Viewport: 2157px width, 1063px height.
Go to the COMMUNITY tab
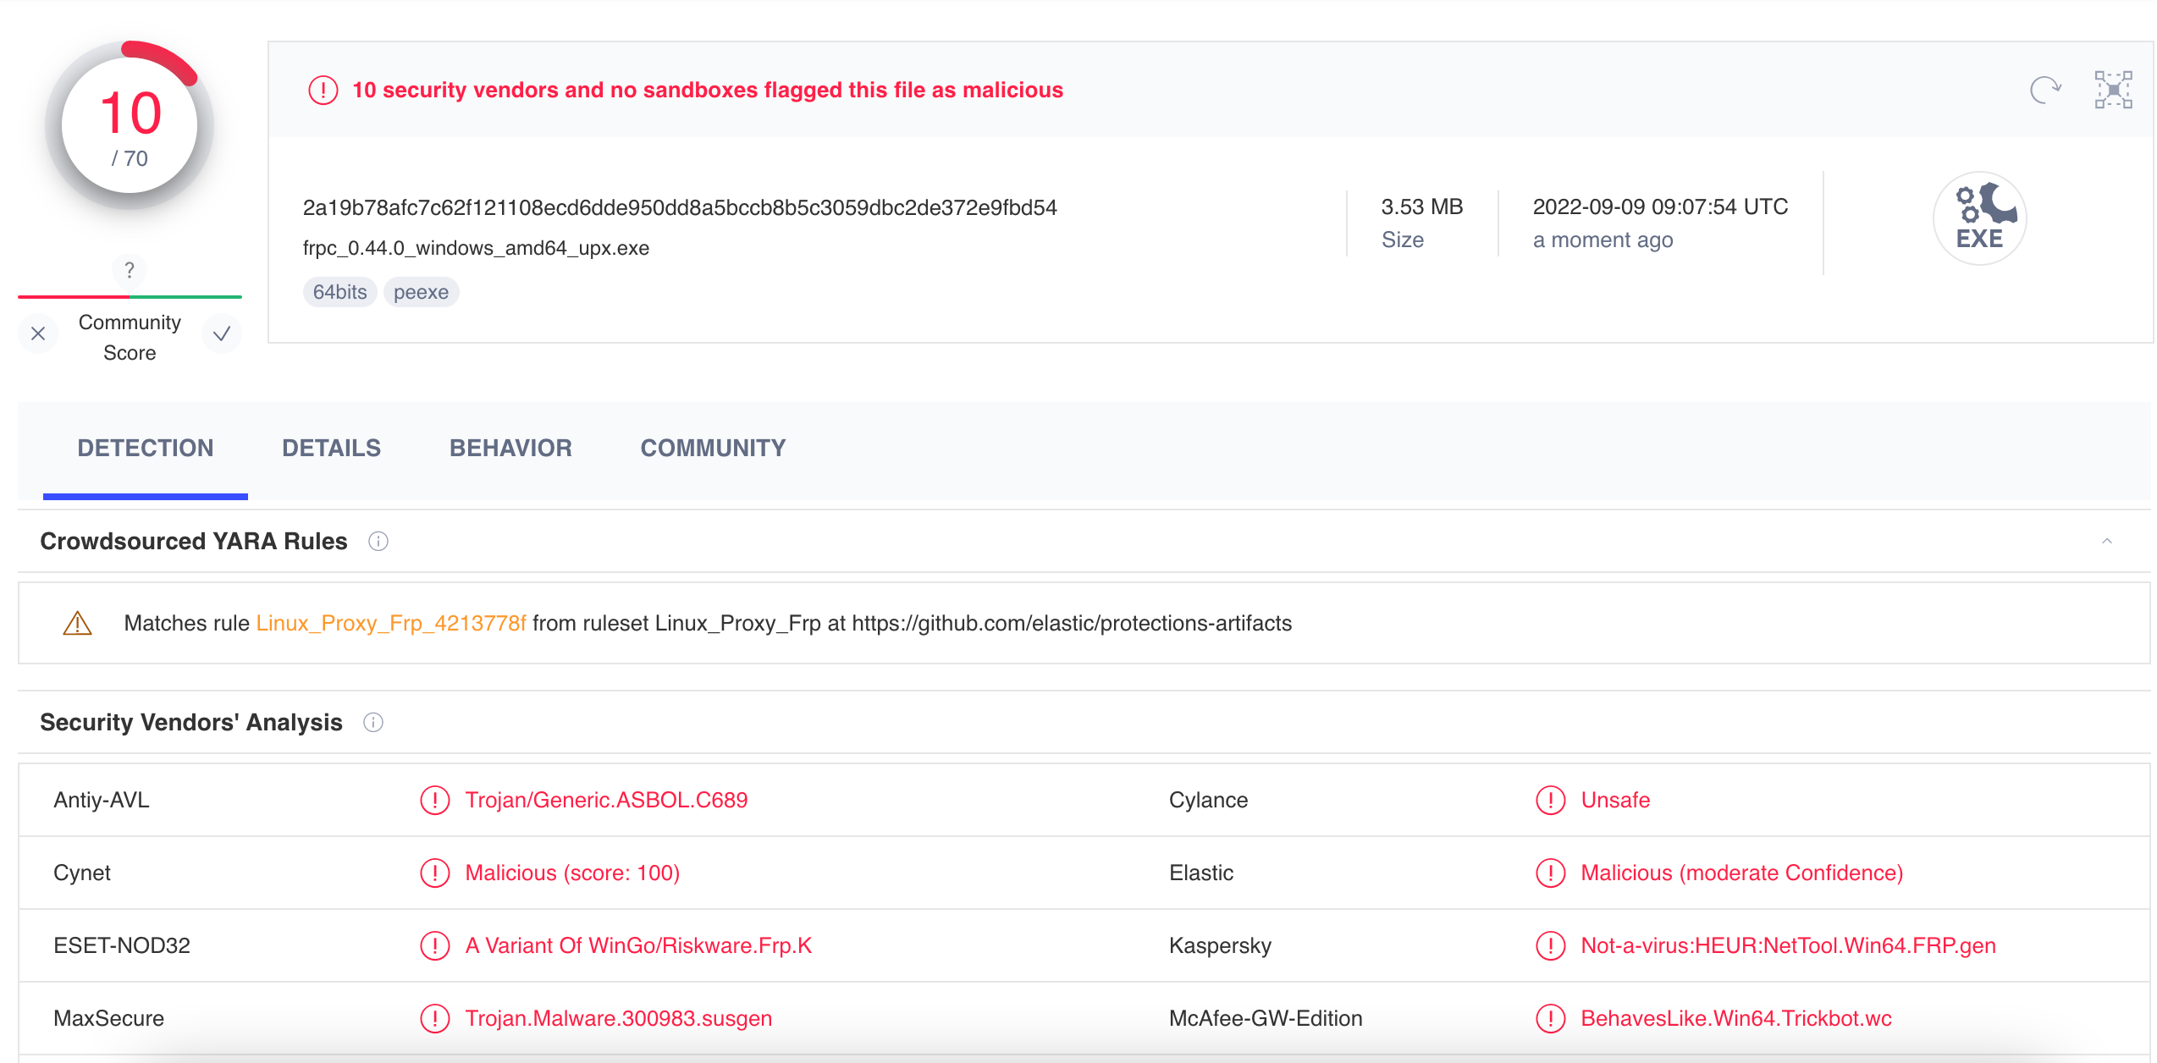point(713,449)
